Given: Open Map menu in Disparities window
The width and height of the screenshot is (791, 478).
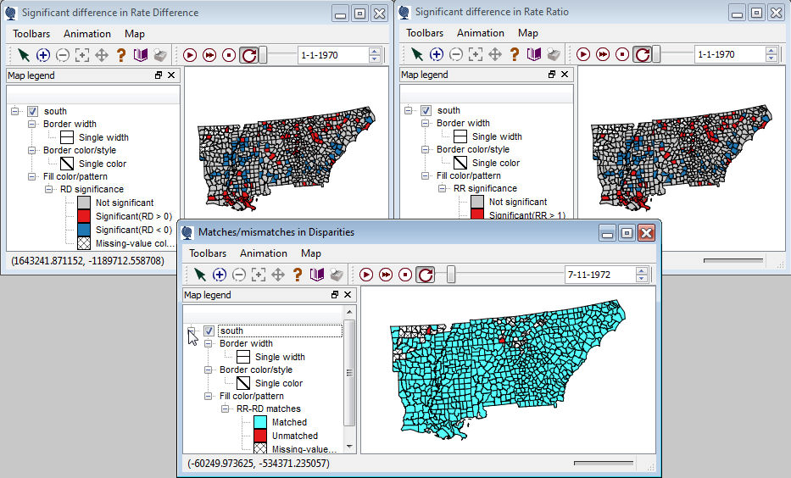Looking at the screenshot, I should (311, 253).
